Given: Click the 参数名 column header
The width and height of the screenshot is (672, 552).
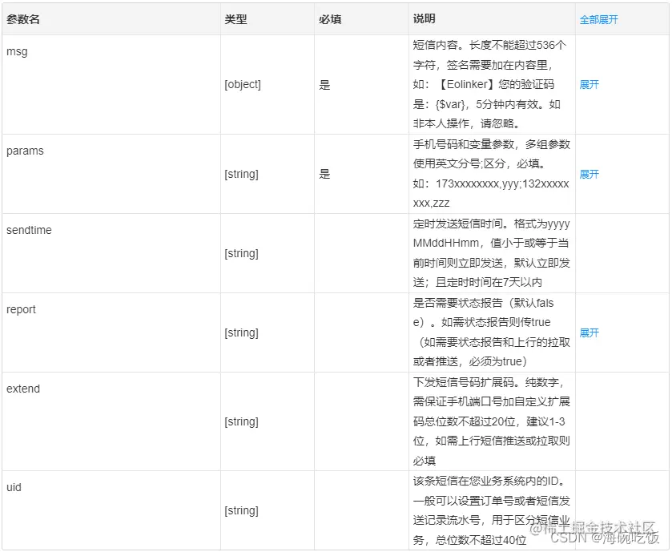Looking at the screenshot, I should (23, 19).
